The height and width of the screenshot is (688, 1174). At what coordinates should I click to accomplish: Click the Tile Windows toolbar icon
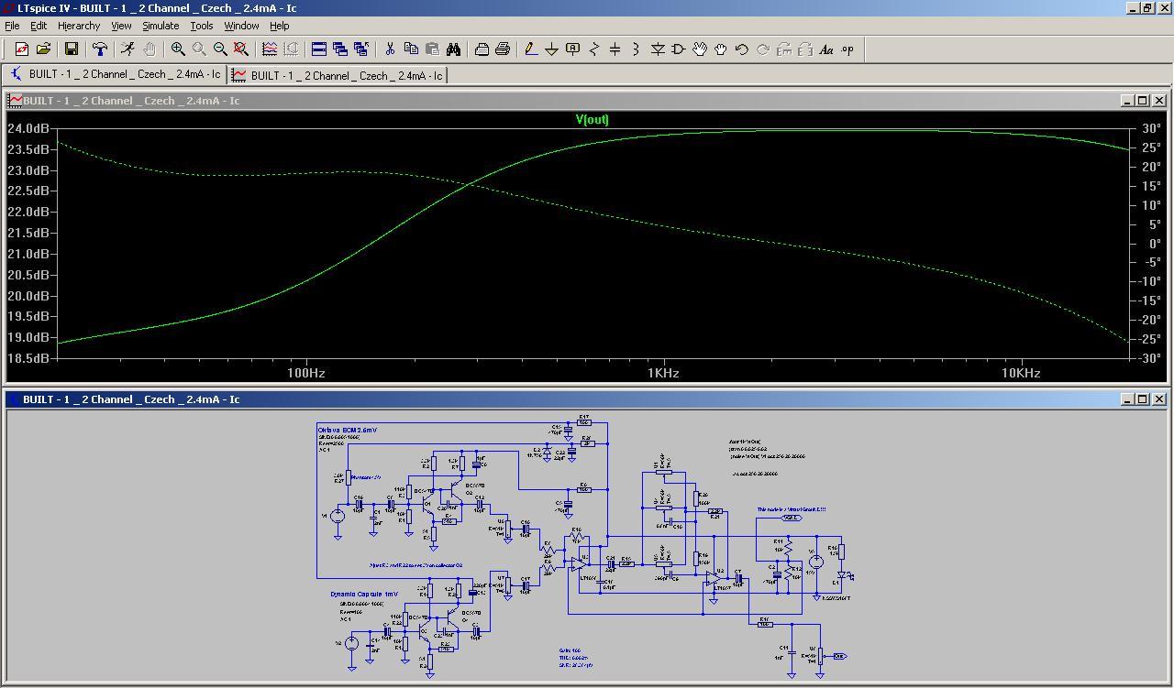coord(319,49)
